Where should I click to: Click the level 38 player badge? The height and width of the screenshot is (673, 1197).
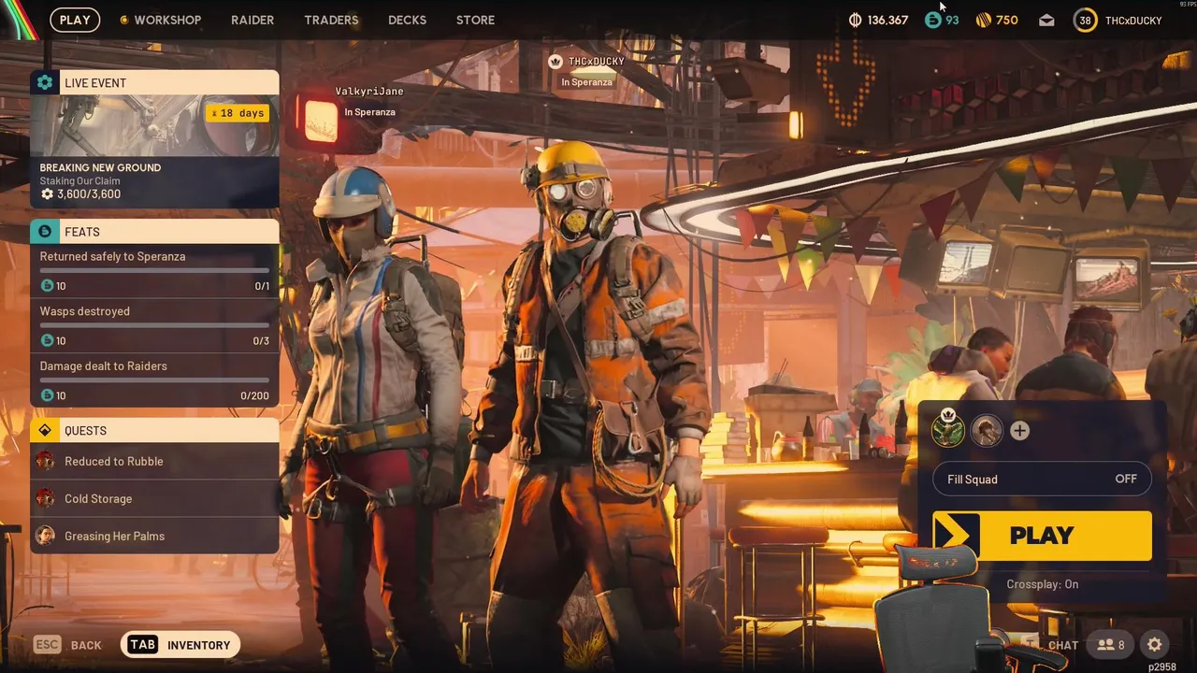(1085, 20)
